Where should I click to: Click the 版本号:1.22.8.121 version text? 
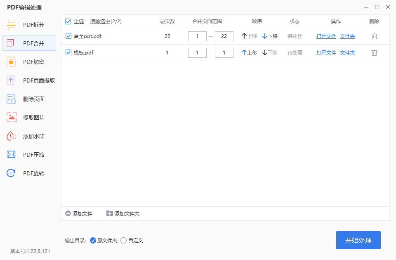(x=30, y=251)
